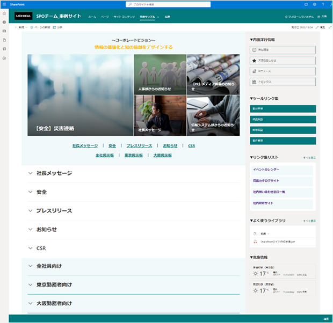The width and height of the screenshot is (333, 323).
Task: Click 大阪掲示板 link
Action: pos(162,156)
